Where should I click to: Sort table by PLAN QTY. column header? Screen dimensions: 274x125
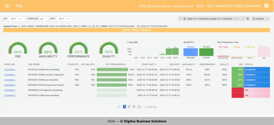tap(73, 64)
